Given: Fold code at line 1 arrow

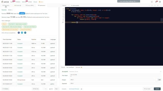Looking at the screenshot, I should pos(64,9).
